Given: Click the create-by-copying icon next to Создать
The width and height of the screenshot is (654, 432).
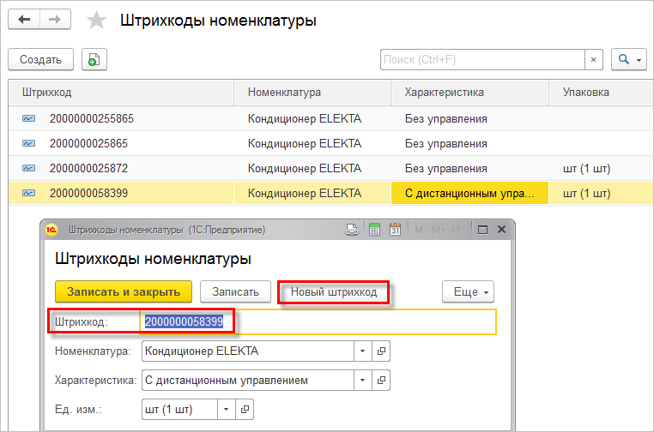Looking at the screenshot, I should click(94, 59).
